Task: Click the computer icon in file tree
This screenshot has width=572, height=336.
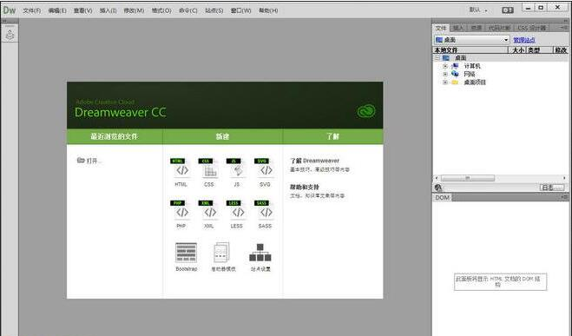Action: pyautogui.click(x=455, y=66)
